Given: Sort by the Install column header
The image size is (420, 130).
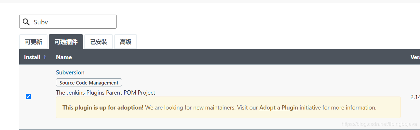Looking at the screenshot, I should tap(32, 57).
